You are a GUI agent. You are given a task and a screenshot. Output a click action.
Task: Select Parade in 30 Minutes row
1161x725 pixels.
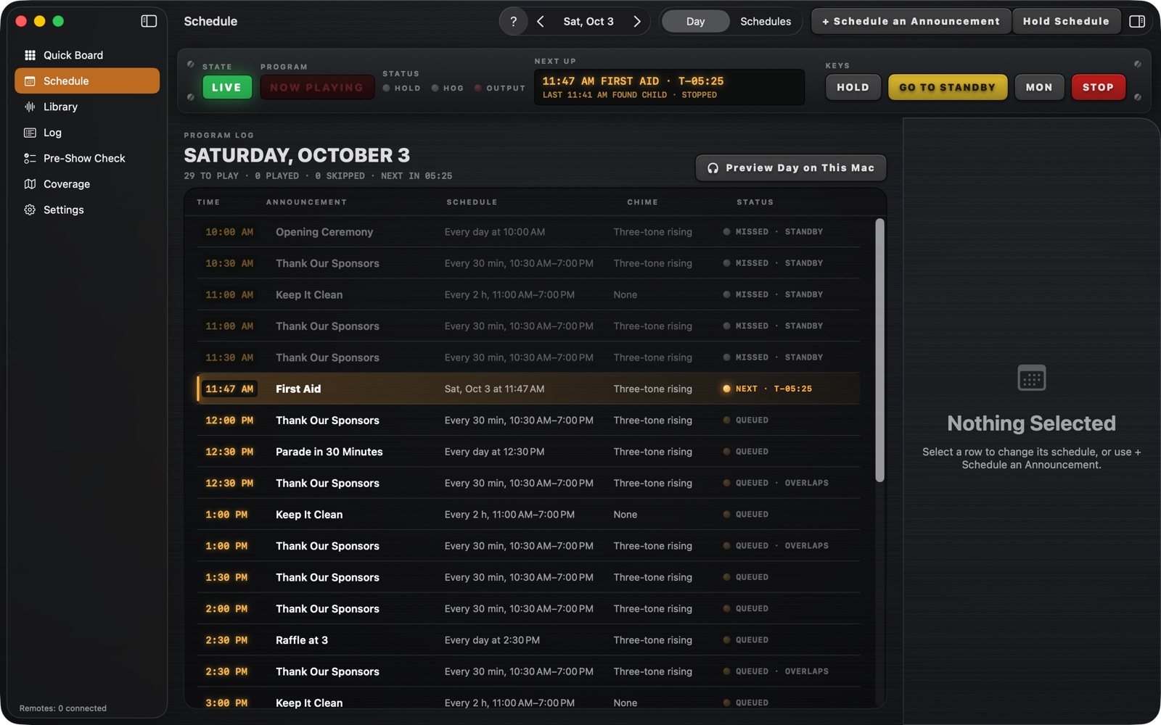coord(528,452)
